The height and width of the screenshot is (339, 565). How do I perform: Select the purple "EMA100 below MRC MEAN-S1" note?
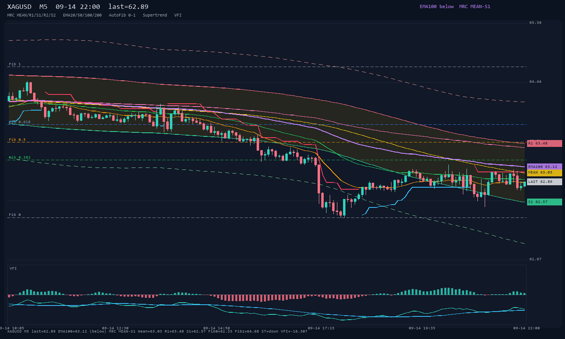[x=455, y=6]
